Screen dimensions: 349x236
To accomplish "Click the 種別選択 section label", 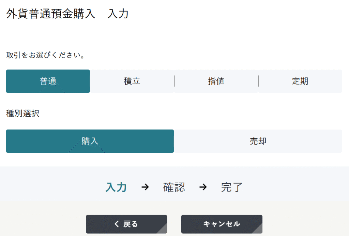I will pos(22,114).
